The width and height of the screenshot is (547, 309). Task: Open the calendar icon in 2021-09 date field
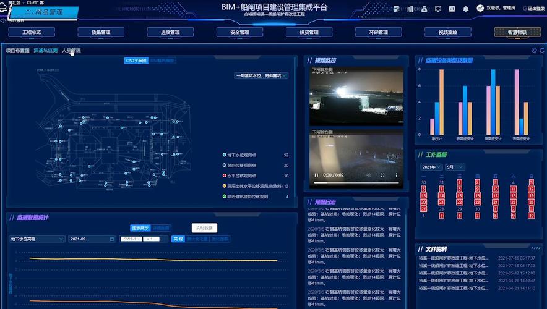(x=112, y=239)
